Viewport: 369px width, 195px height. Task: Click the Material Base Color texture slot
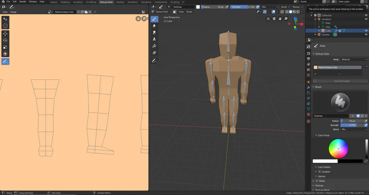[337, 67]
